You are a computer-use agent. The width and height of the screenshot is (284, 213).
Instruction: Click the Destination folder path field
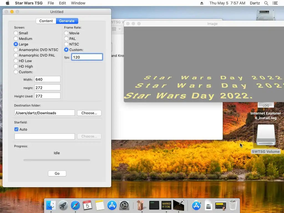(45, 113)
